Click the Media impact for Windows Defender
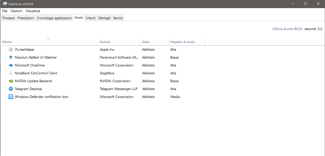This screenshot has height=156, width=325. [175, 97]
